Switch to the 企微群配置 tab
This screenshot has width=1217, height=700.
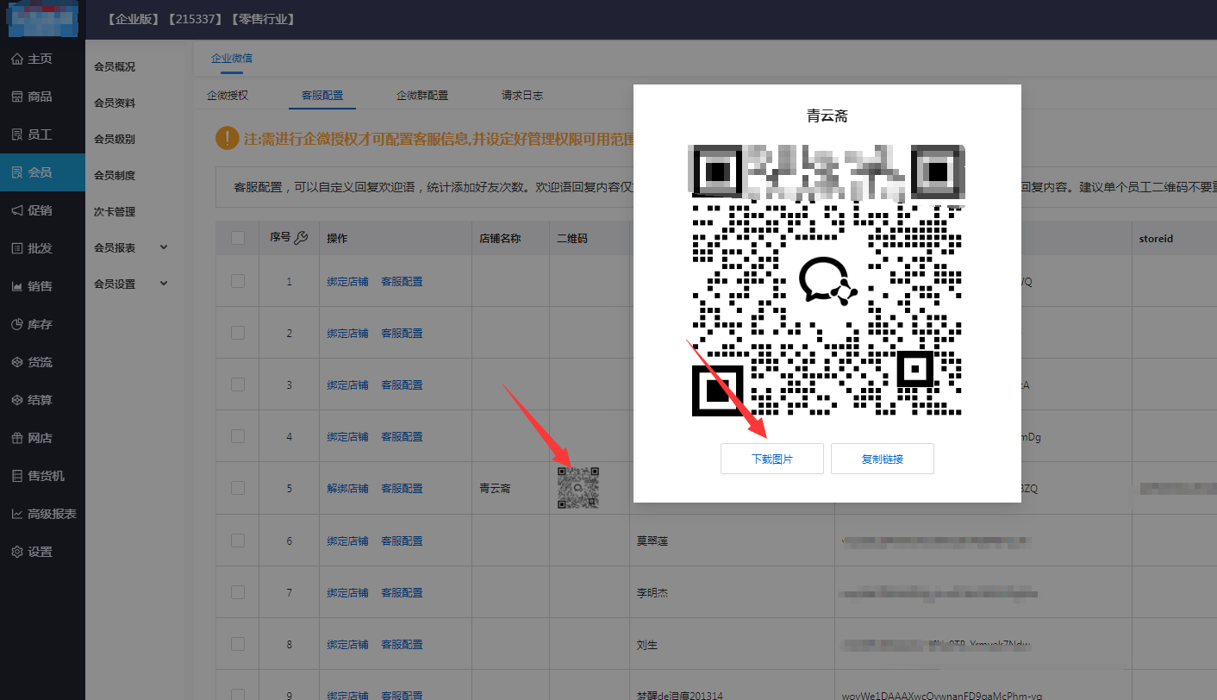click(422, 96)
